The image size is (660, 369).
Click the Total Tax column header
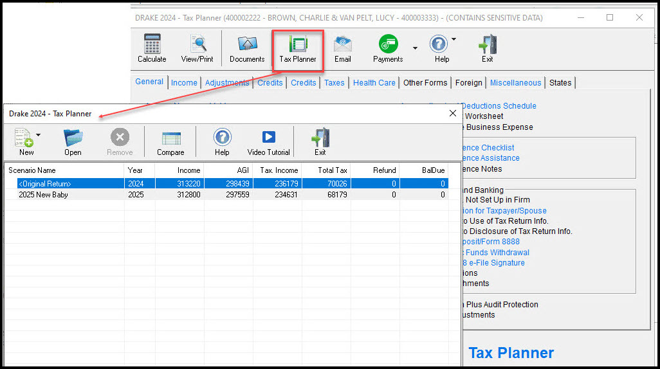pos(325,170)
